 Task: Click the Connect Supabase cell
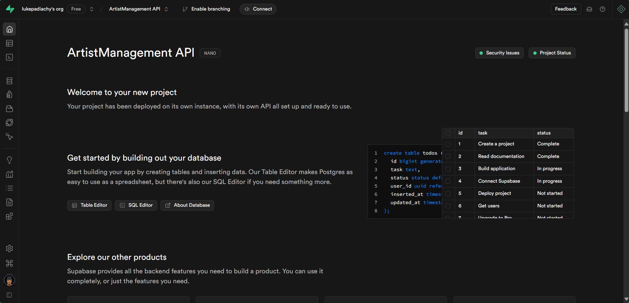click(504, 181)
